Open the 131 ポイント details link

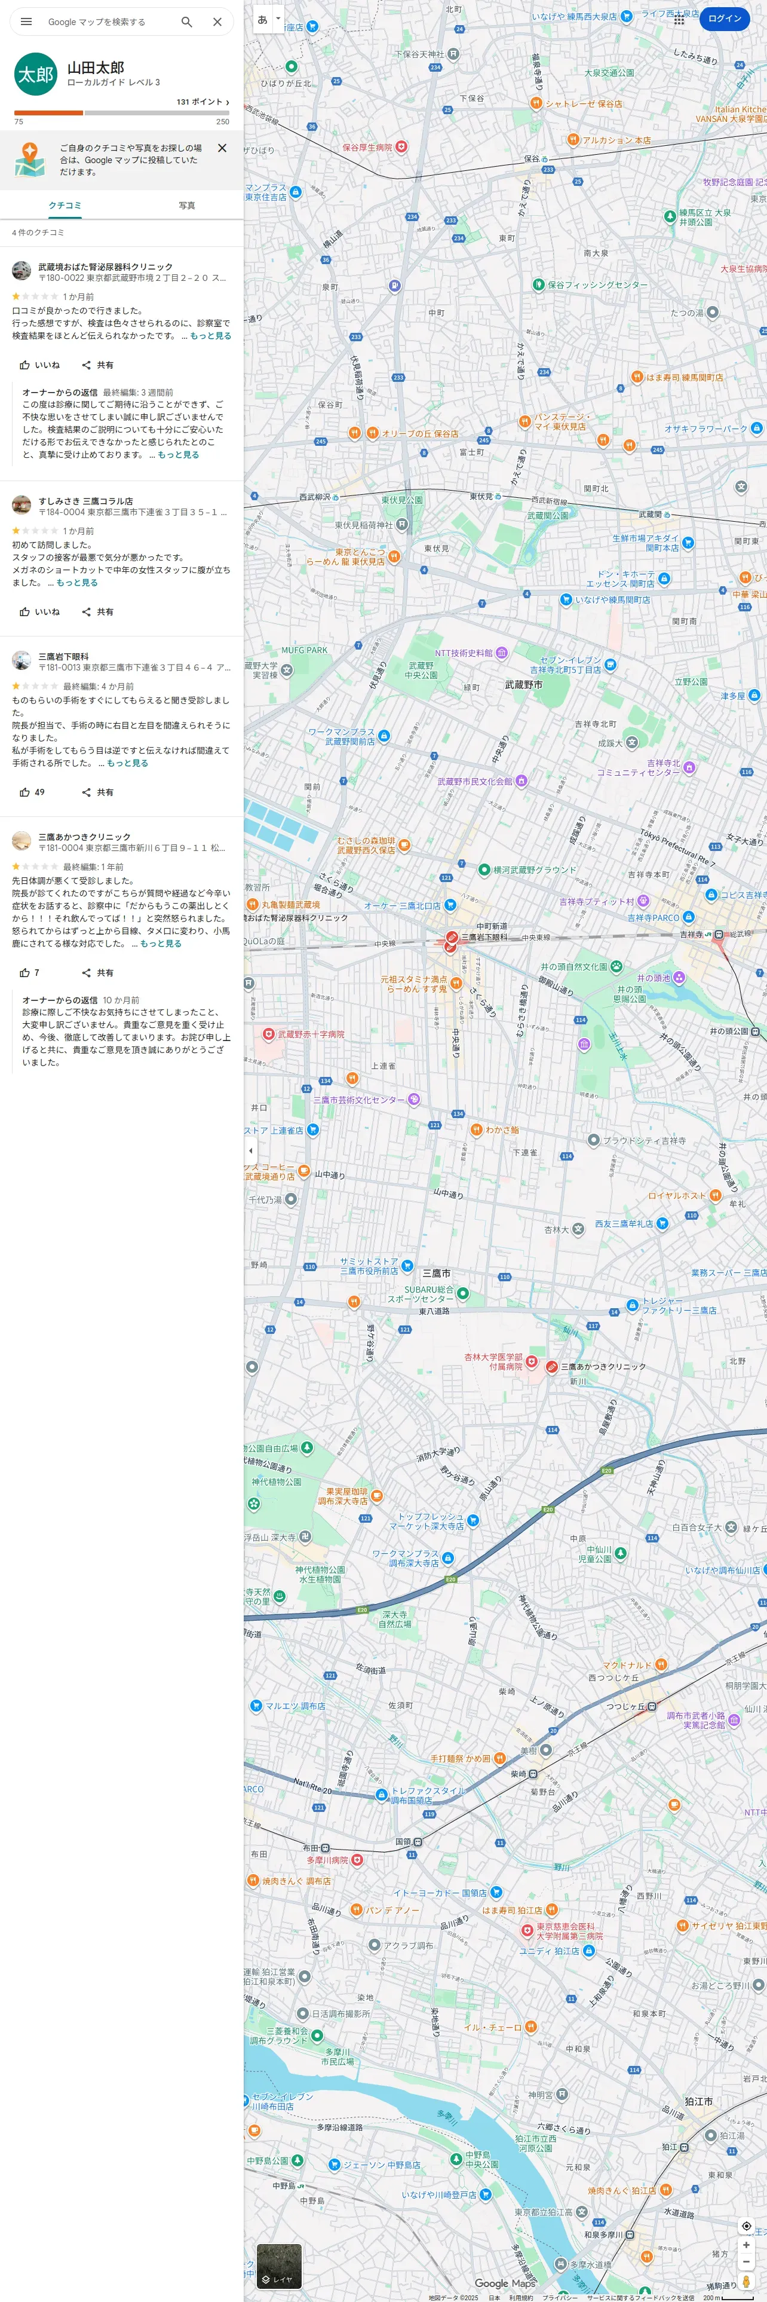click(203, 102)
